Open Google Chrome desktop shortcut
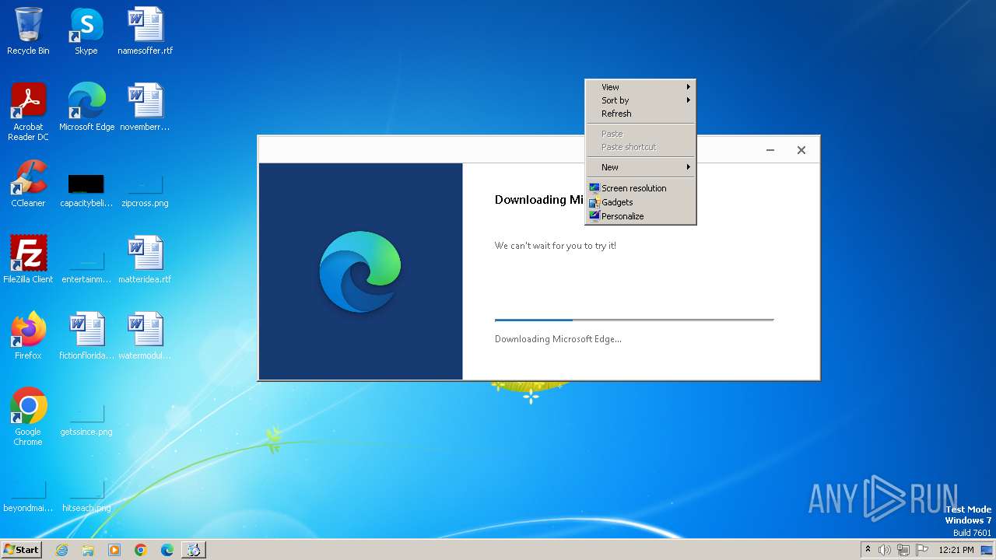This screenshot has width=996, height=560. [x=28, y=416]
